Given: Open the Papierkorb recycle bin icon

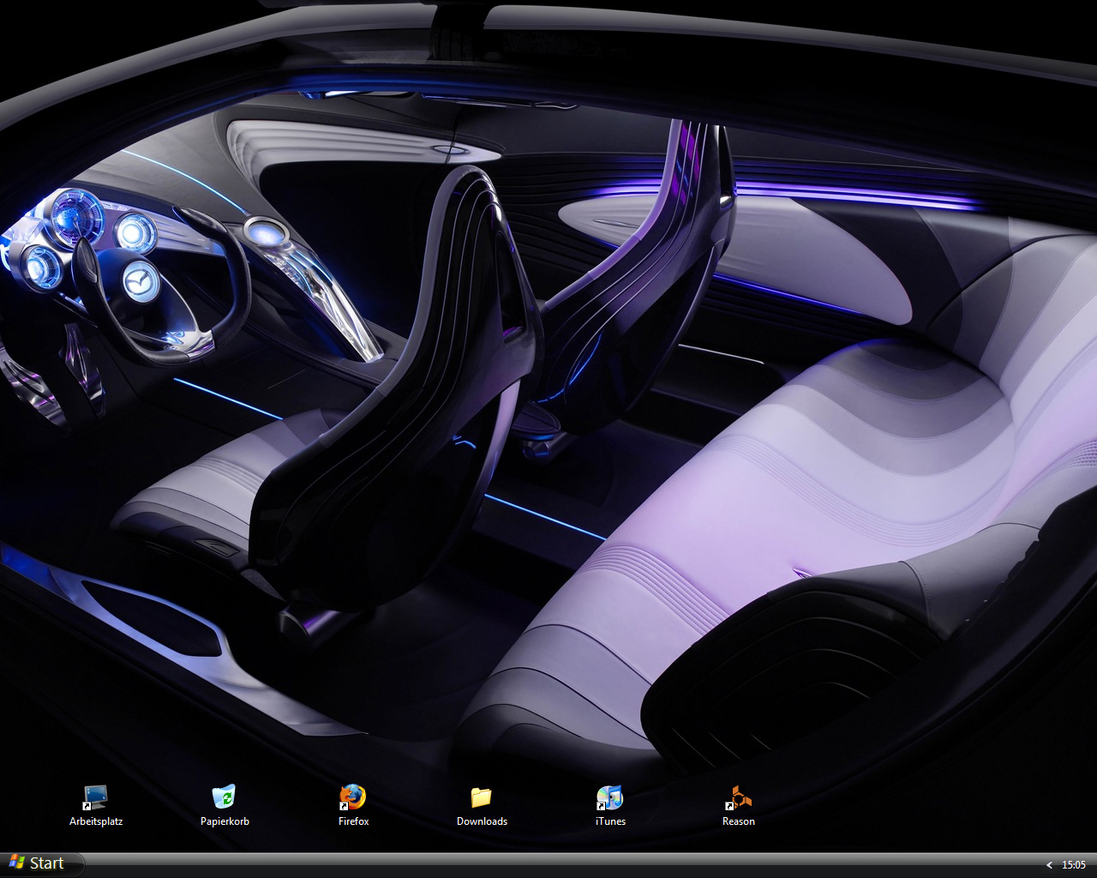Looking at the screenshot, I should pyautogui.click(x=224, y=797).
